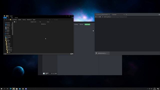Viewport: 160px width, 90px height.
Task: Open the Windows Start menu
Action: [1, 89]
